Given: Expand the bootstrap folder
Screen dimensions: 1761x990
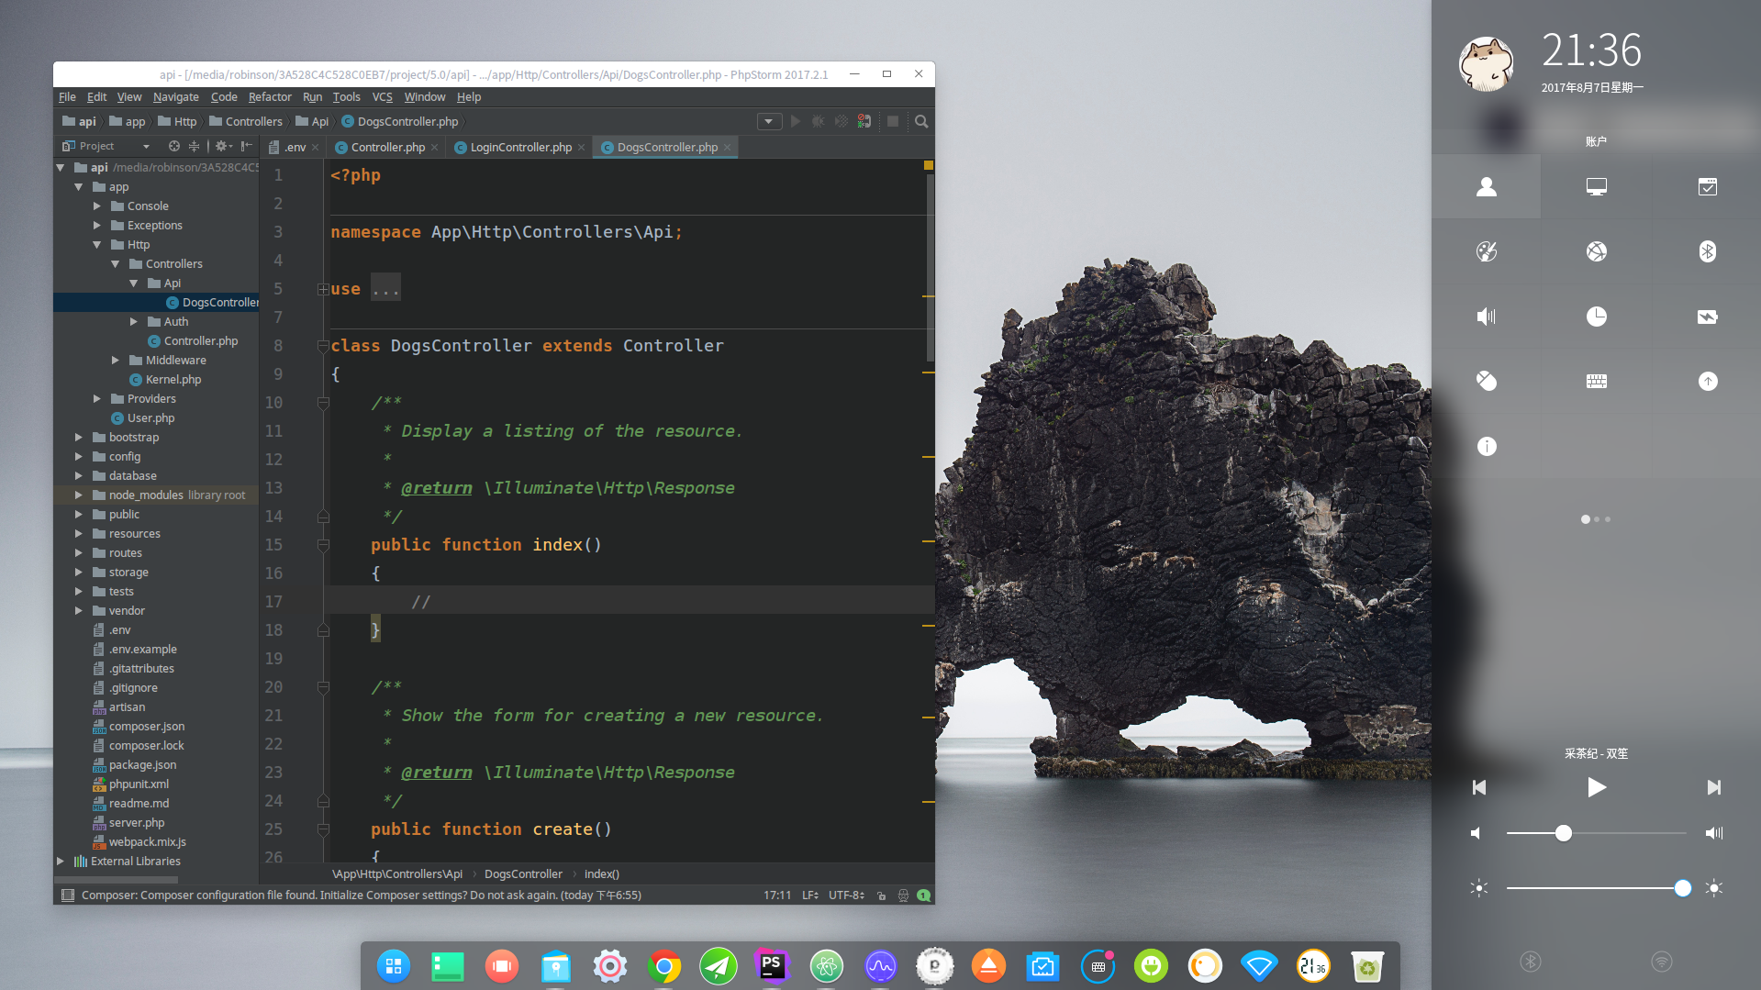Looking at the screenshot, I should point(79,438).
